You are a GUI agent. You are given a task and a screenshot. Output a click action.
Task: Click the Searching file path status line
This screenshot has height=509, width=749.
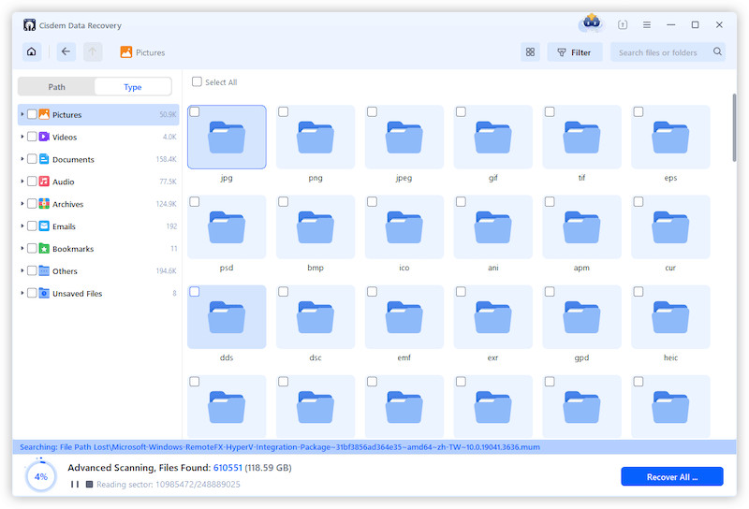(x=280, y=447)
